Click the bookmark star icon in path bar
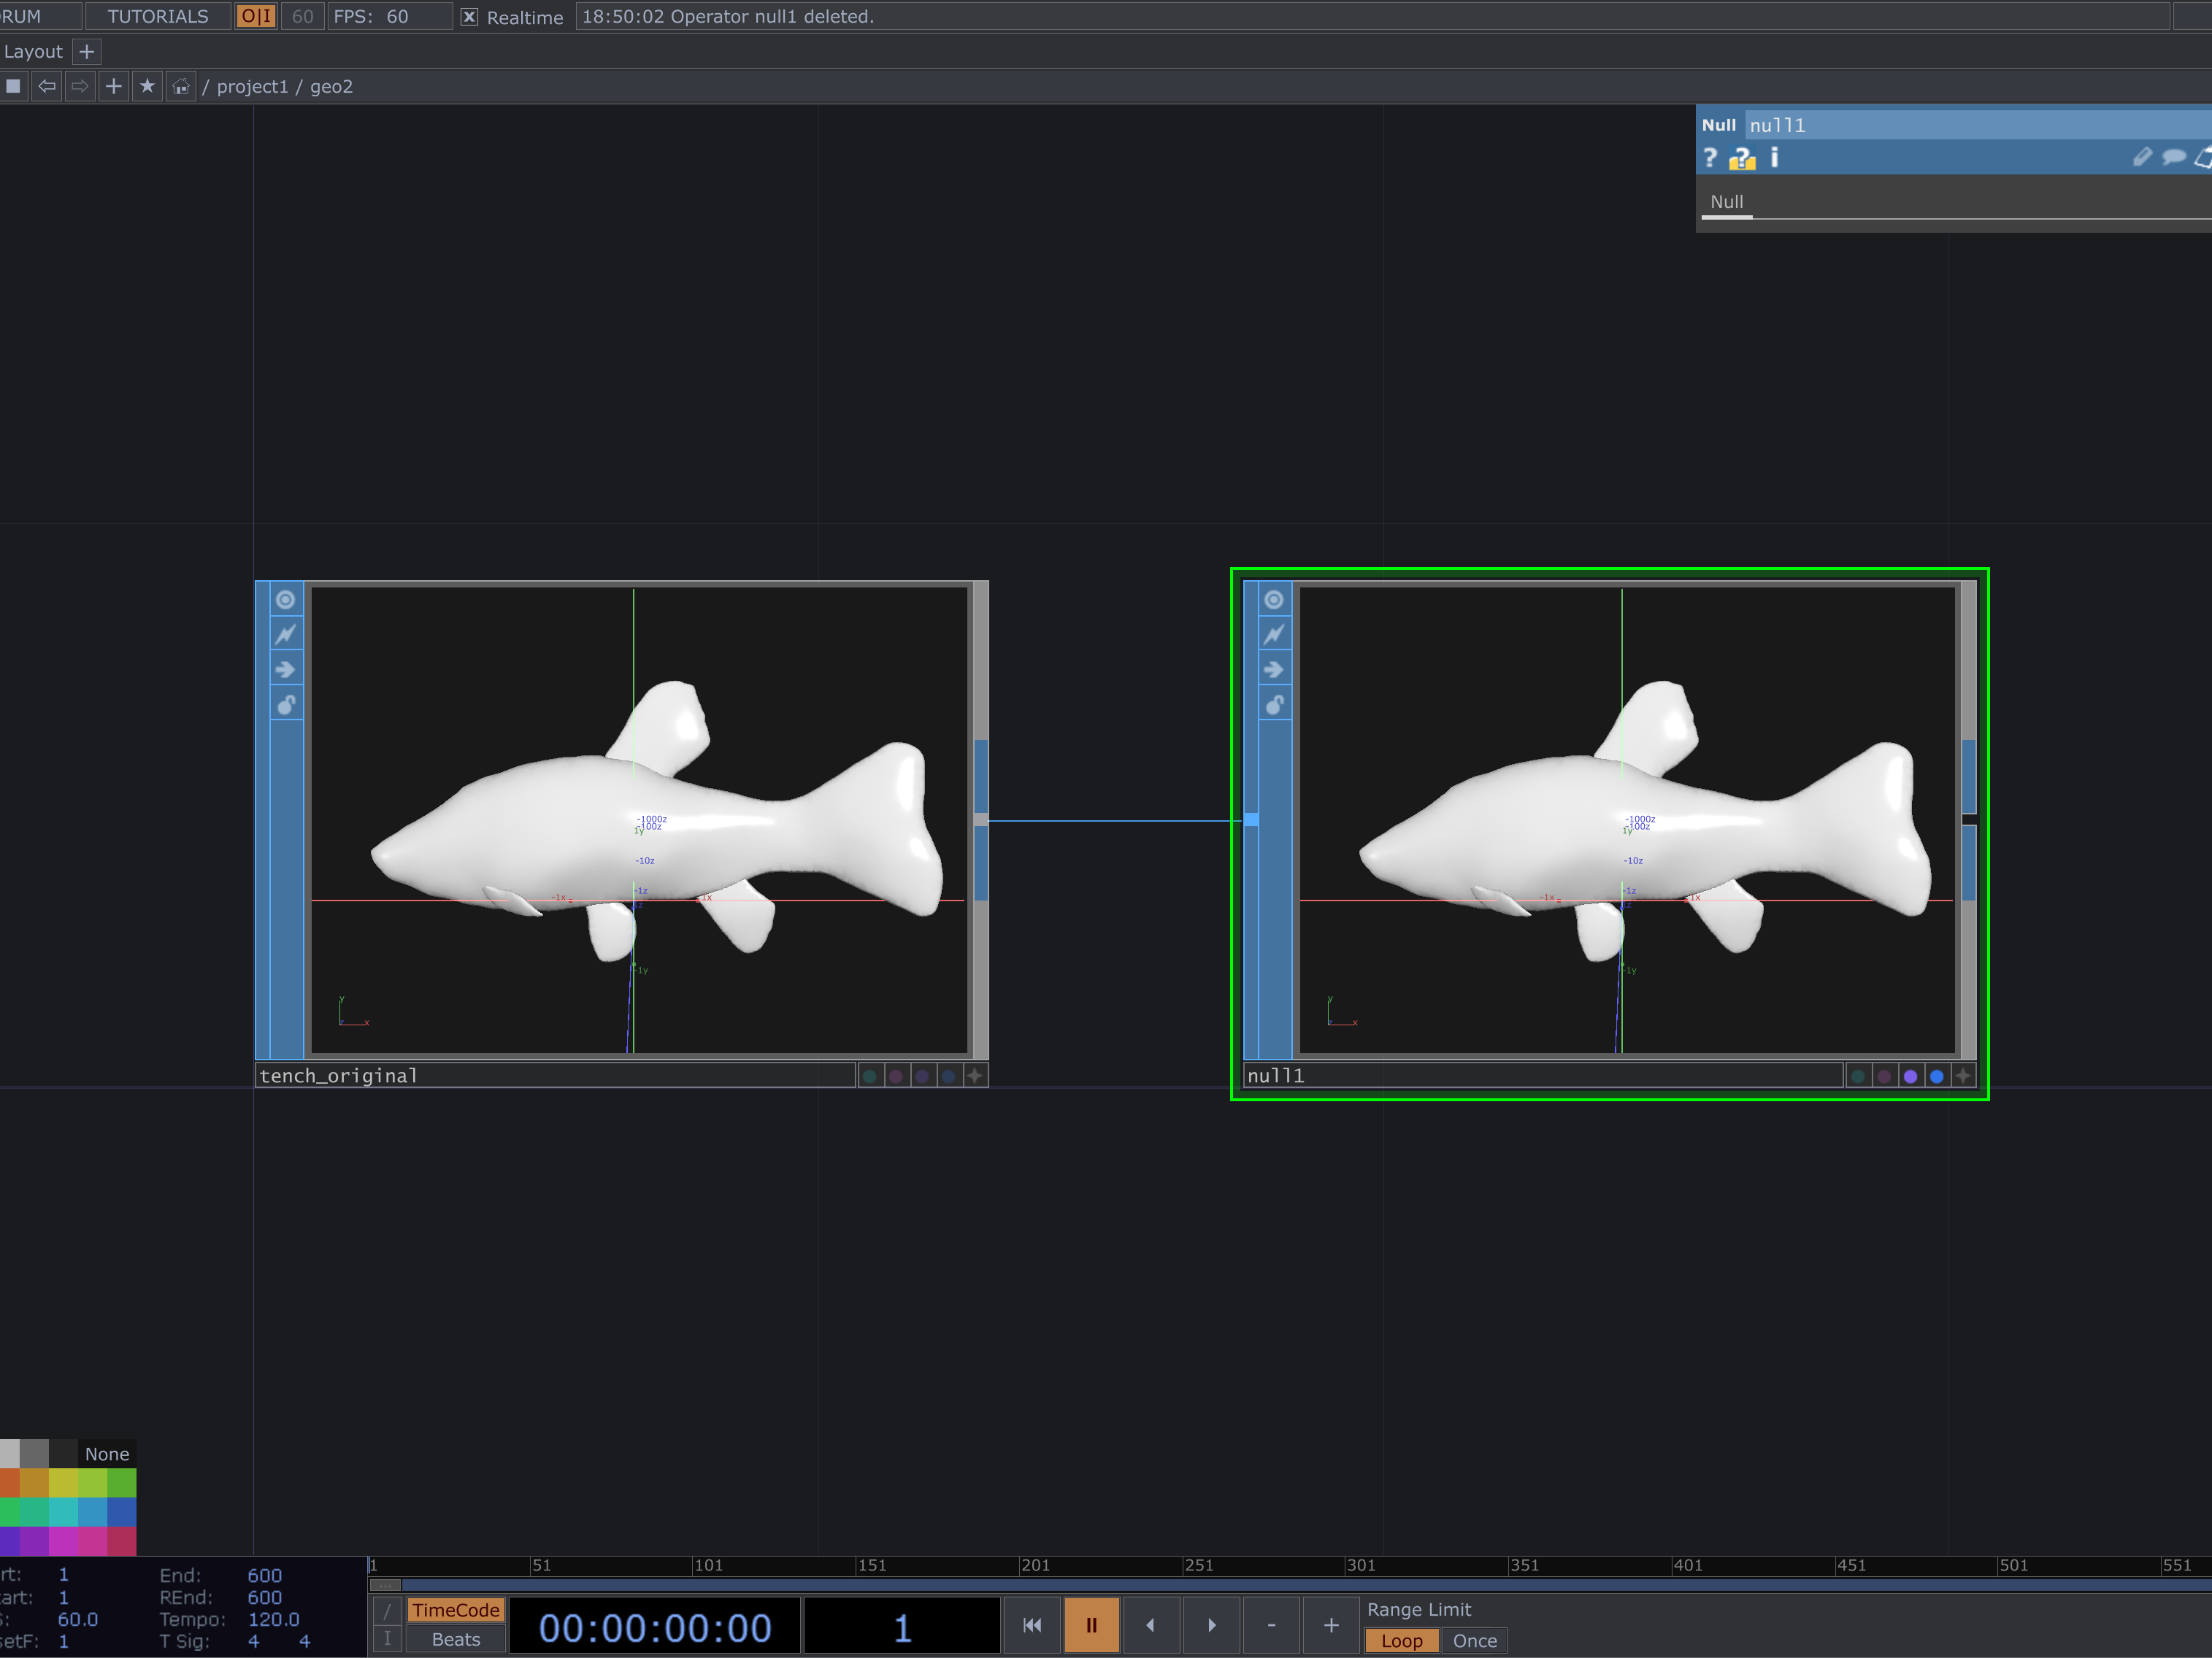Screen dimensions: 2212x1658 (147, 86)
